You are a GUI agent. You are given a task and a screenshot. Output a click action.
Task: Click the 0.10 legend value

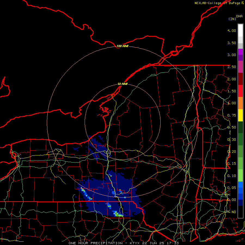pos(232,176)
